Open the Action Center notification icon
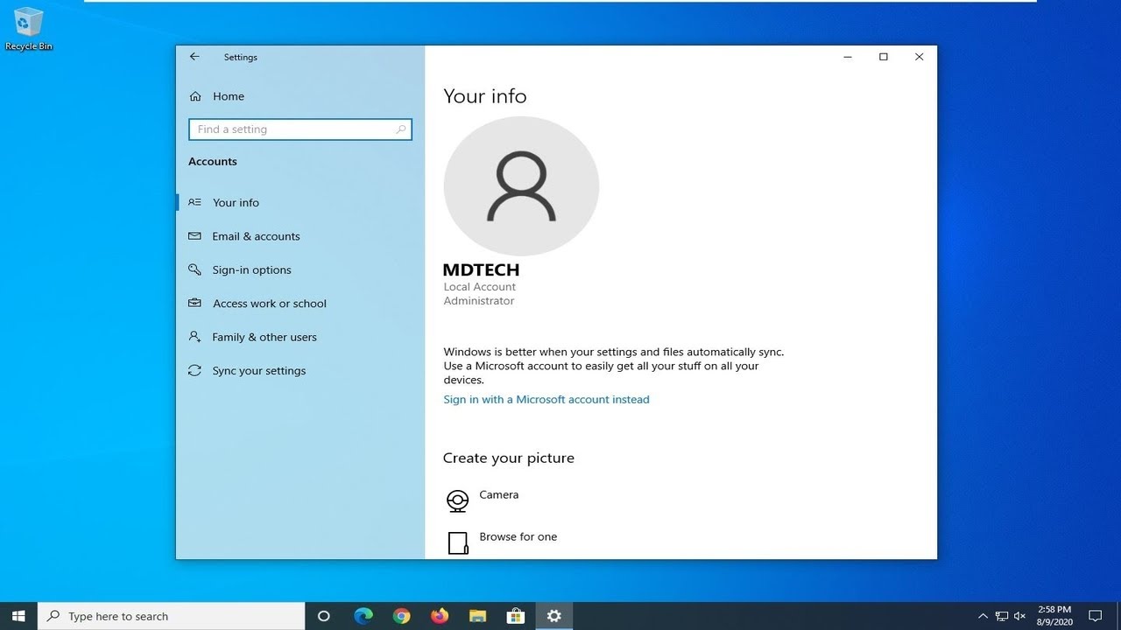1121x630 pixels. (x=1095, y=616)
